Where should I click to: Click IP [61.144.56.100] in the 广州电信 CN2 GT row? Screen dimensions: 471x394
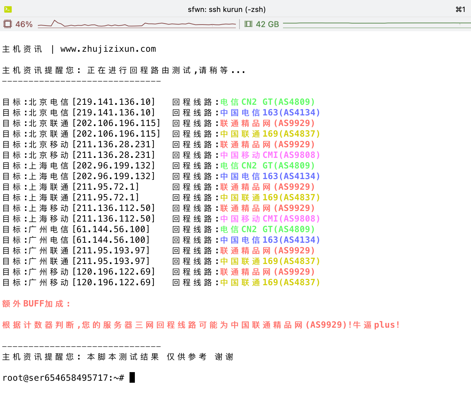coord(111,229)
